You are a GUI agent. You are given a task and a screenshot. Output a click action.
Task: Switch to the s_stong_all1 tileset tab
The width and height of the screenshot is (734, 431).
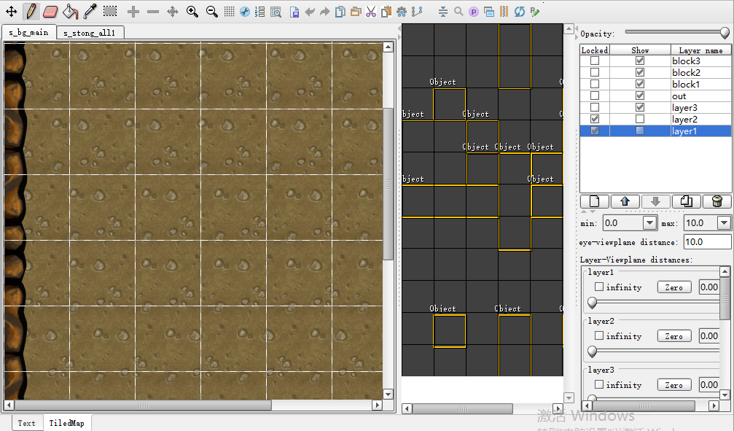(x=90, y=33)
